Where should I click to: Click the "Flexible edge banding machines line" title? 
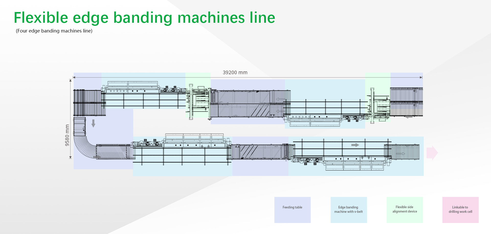144,18
